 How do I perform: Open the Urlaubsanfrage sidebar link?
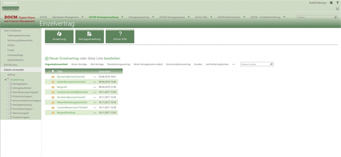pos(15,55)
